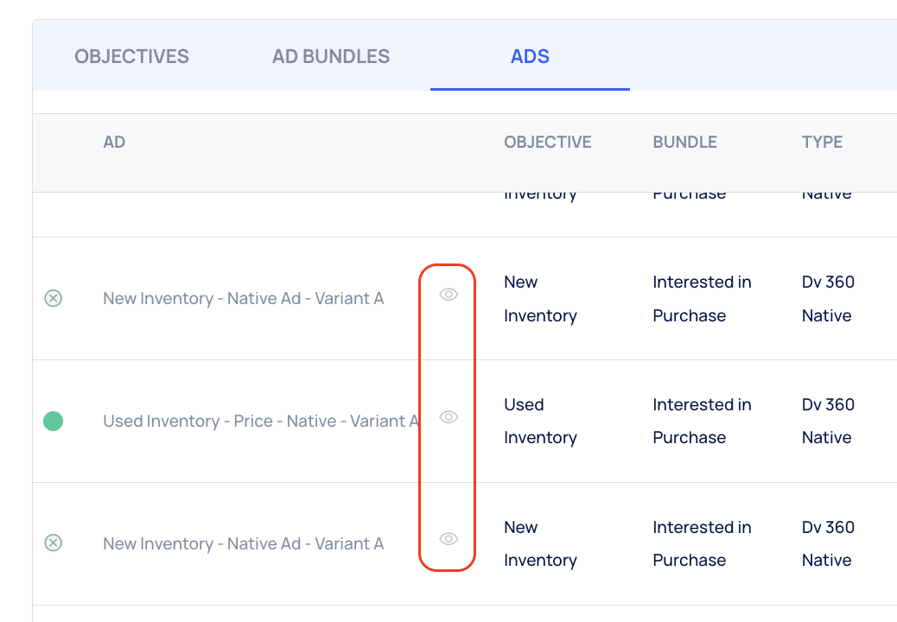Click the Used Inventory objective cell

[x=541, y=421]
